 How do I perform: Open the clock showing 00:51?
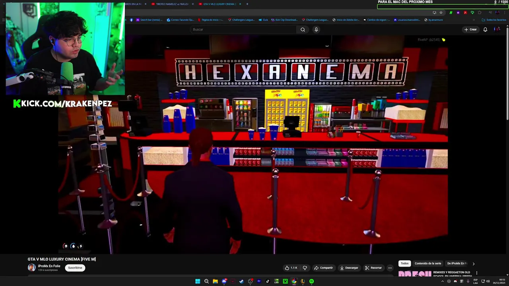499,281
